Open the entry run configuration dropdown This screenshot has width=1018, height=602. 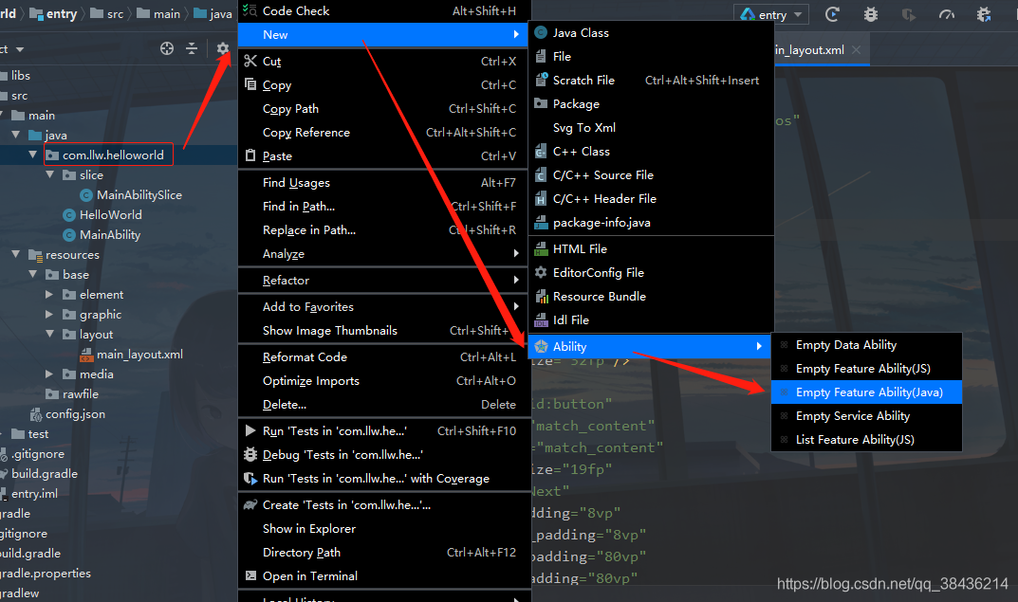click(x=771, y=14)
